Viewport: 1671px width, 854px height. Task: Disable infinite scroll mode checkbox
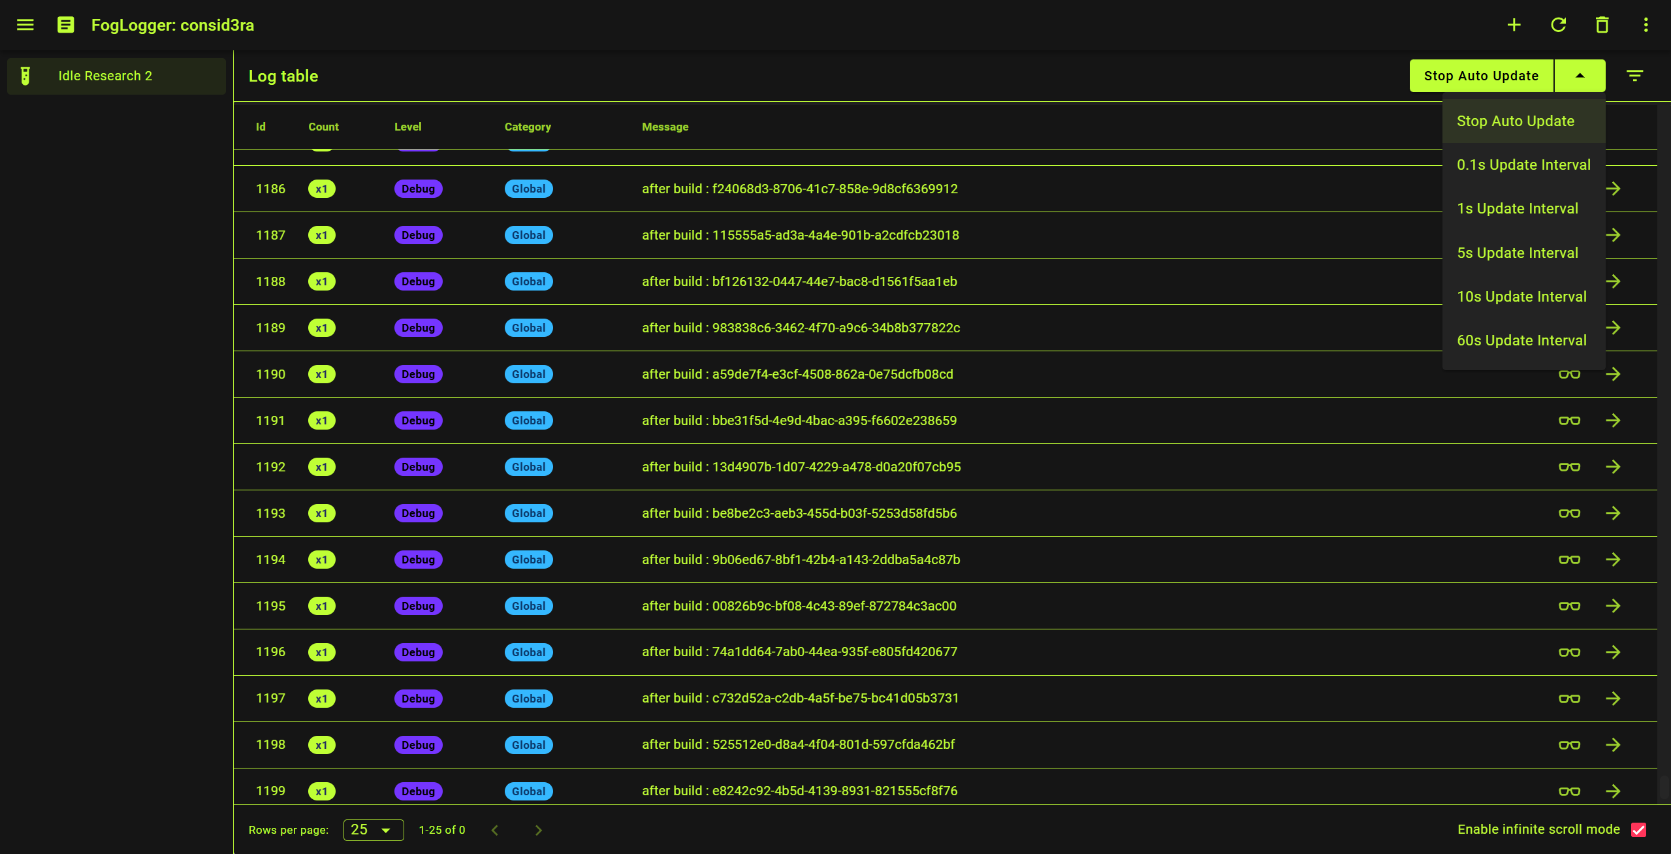coord(1638,830)
